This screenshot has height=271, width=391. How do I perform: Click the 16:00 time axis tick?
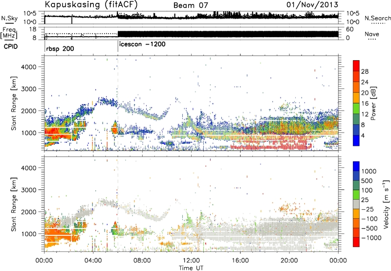pos(240,261)
